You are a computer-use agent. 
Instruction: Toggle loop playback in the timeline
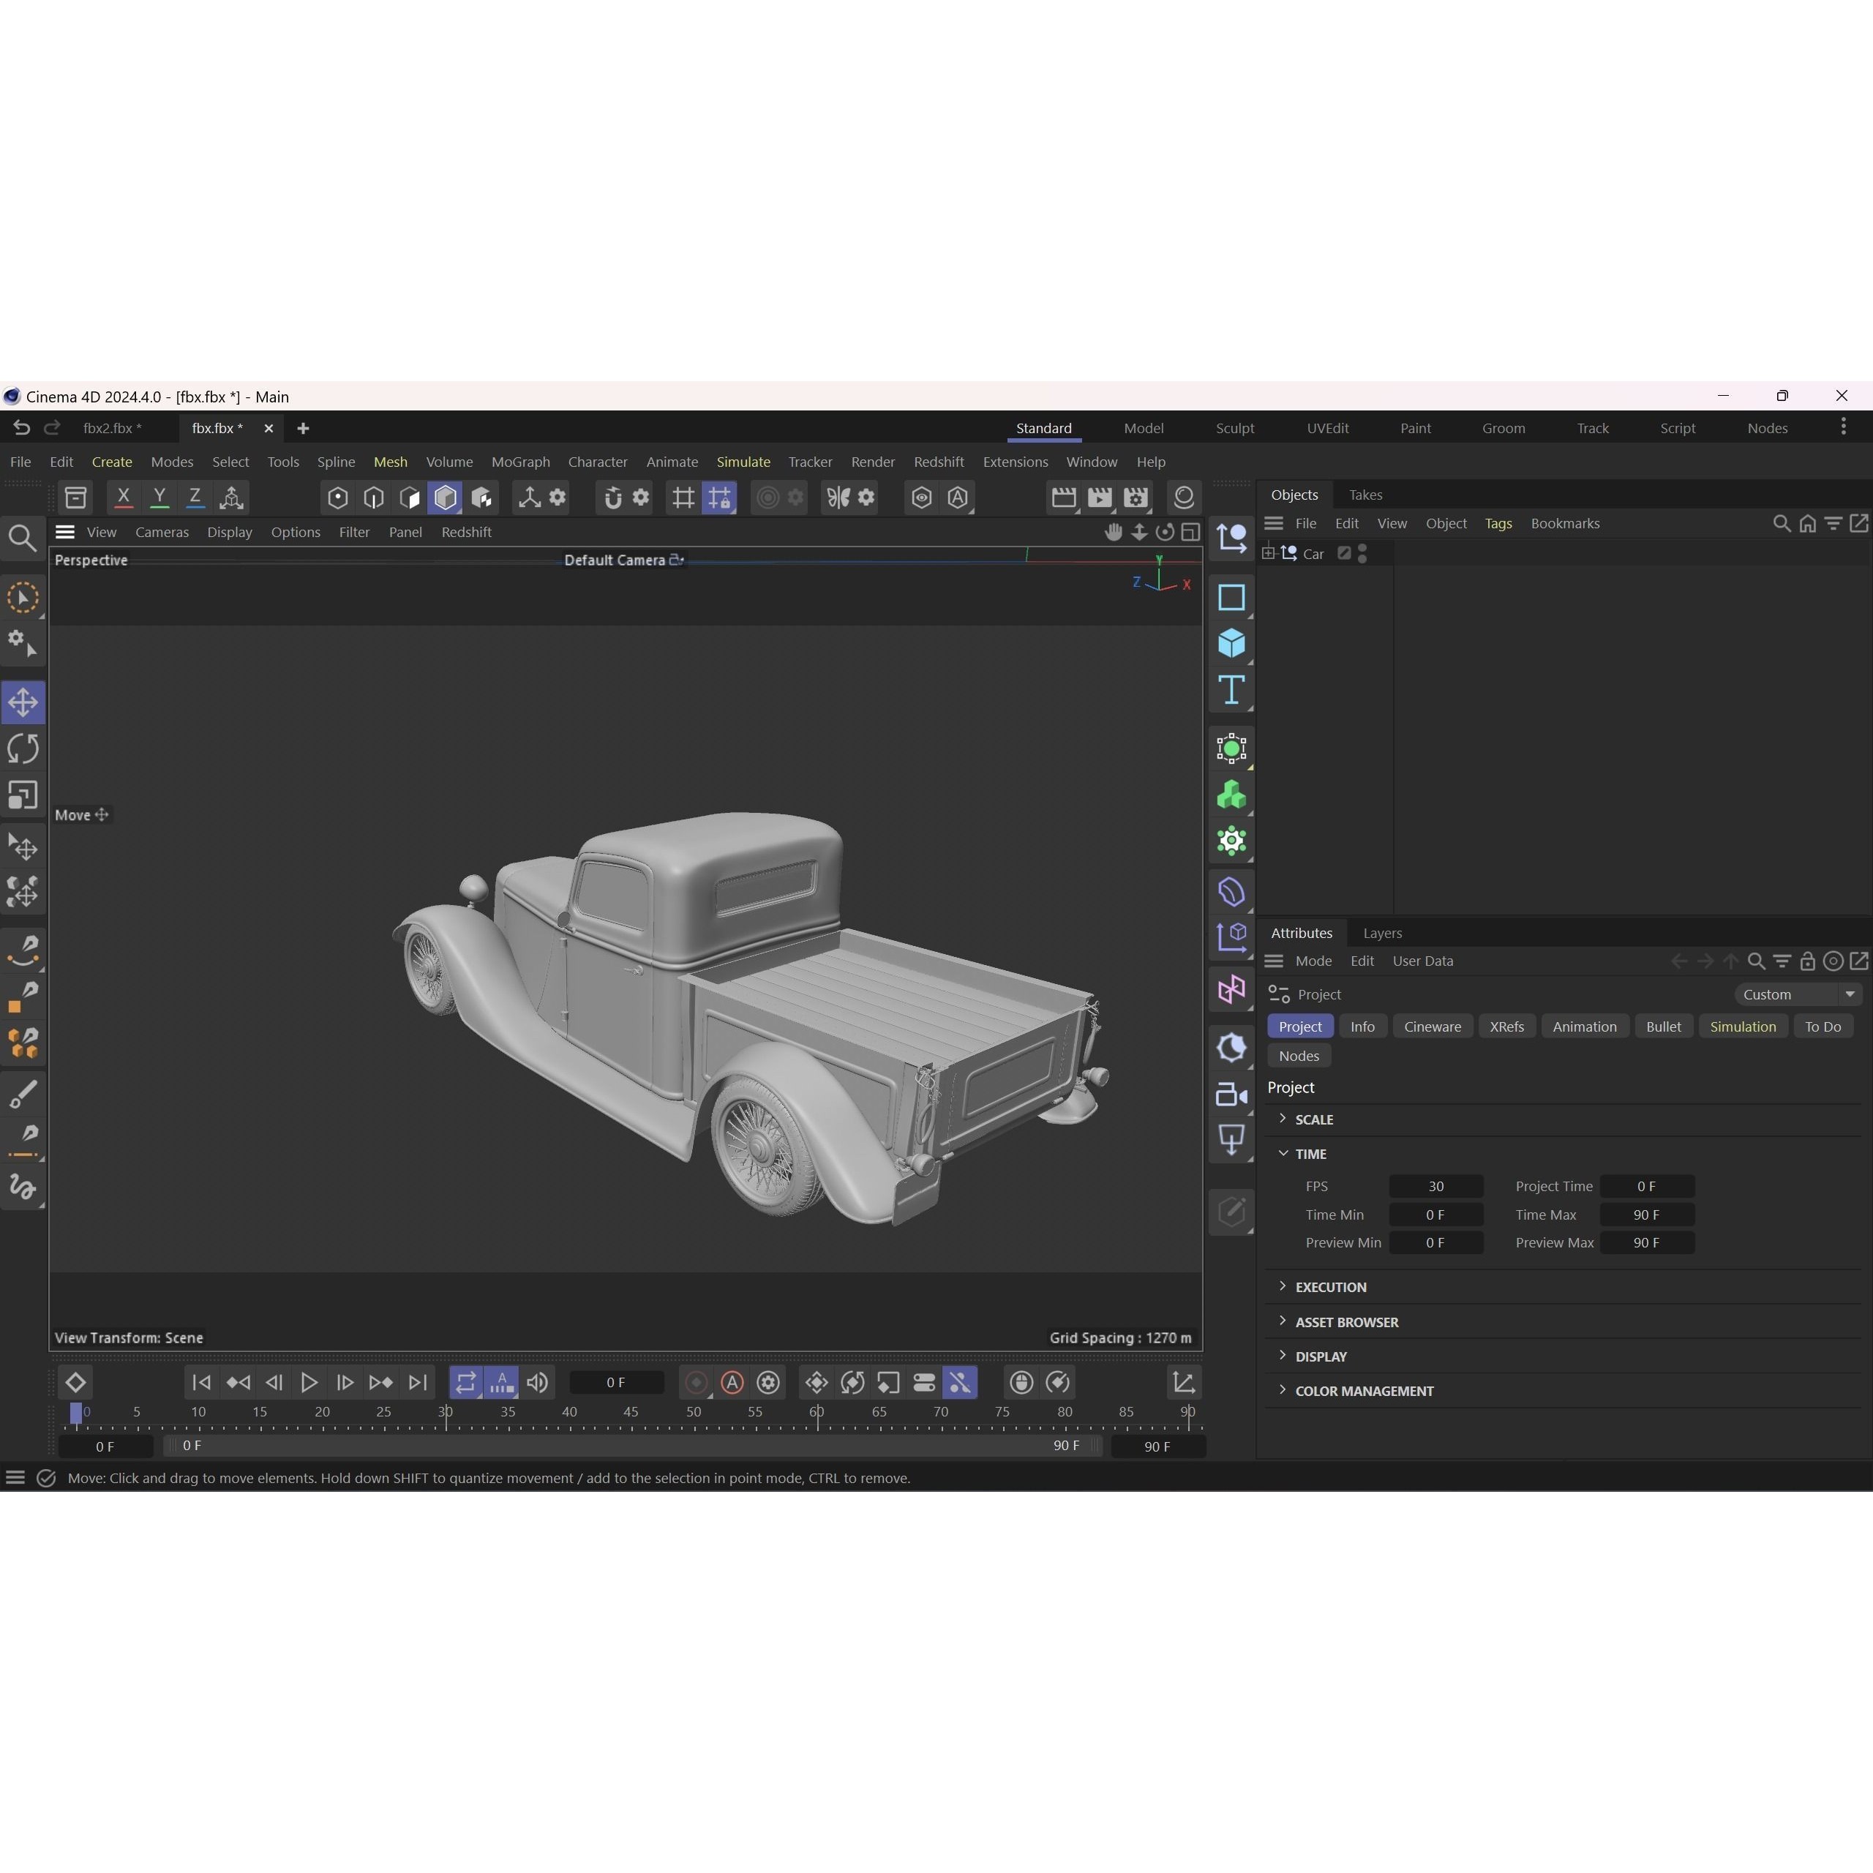point(465,1383)
